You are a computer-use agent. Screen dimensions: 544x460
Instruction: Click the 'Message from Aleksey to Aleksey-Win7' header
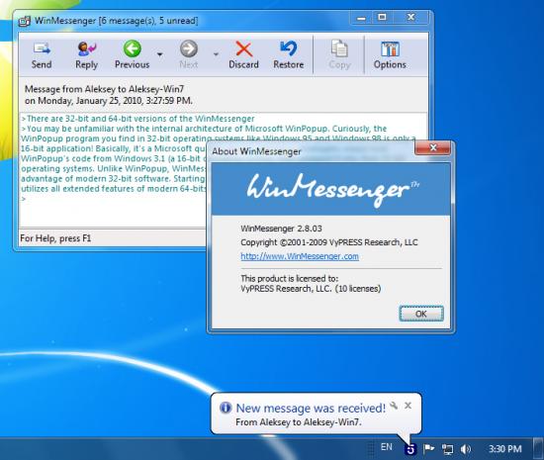click(x=104, y=89)
